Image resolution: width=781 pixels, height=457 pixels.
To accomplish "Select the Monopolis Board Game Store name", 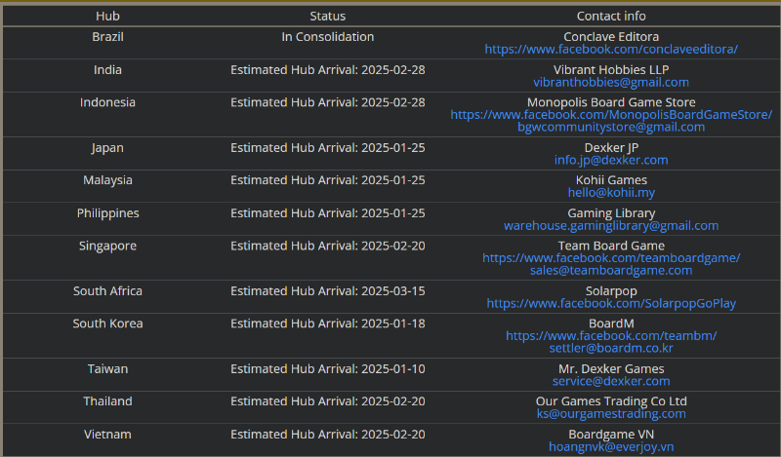I will point(611,102).
